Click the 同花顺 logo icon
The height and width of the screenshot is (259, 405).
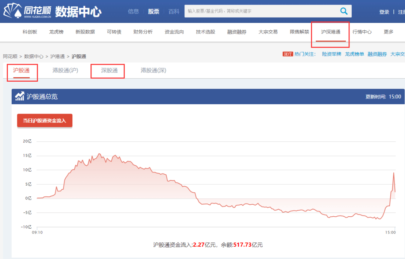click(12, 11)
